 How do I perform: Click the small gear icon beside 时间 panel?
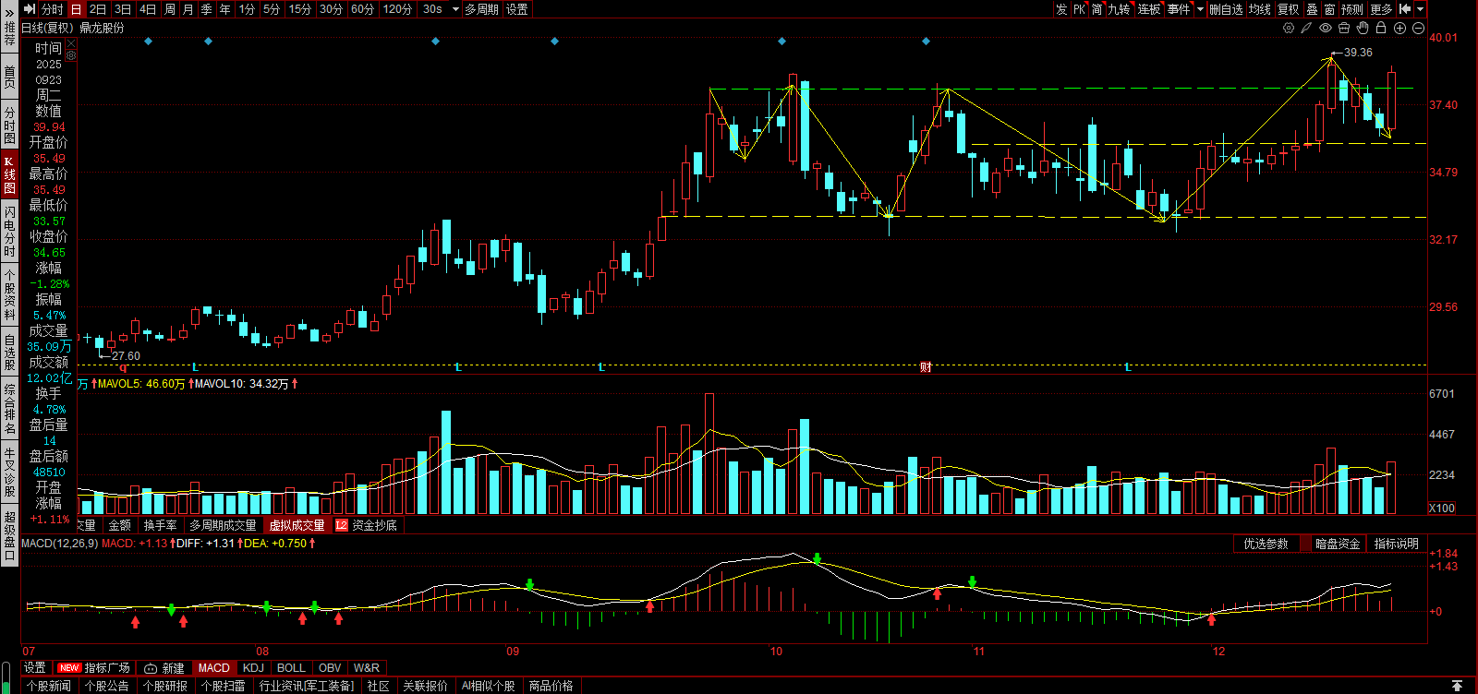tap(71, 54)
